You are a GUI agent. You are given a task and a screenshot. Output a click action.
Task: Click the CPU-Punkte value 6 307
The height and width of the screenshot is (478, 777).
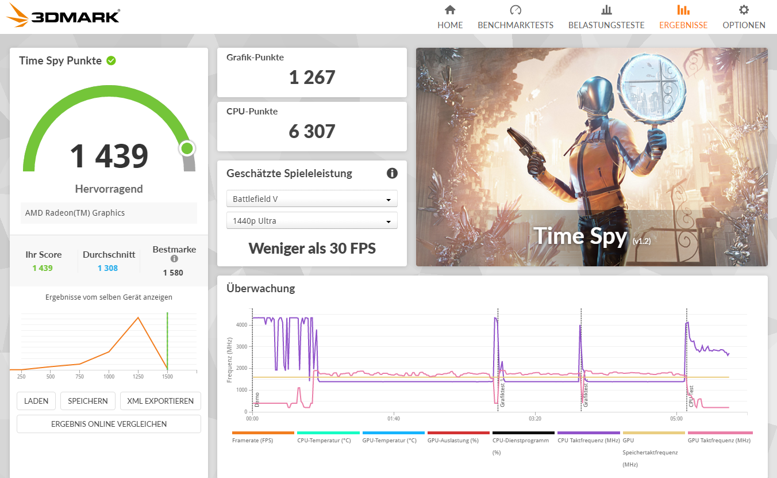point(312,131)
